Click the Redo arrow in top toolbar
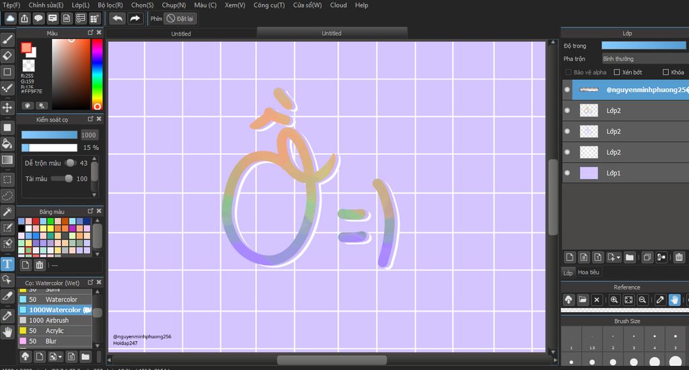689x370 pixels. [135, 18]
